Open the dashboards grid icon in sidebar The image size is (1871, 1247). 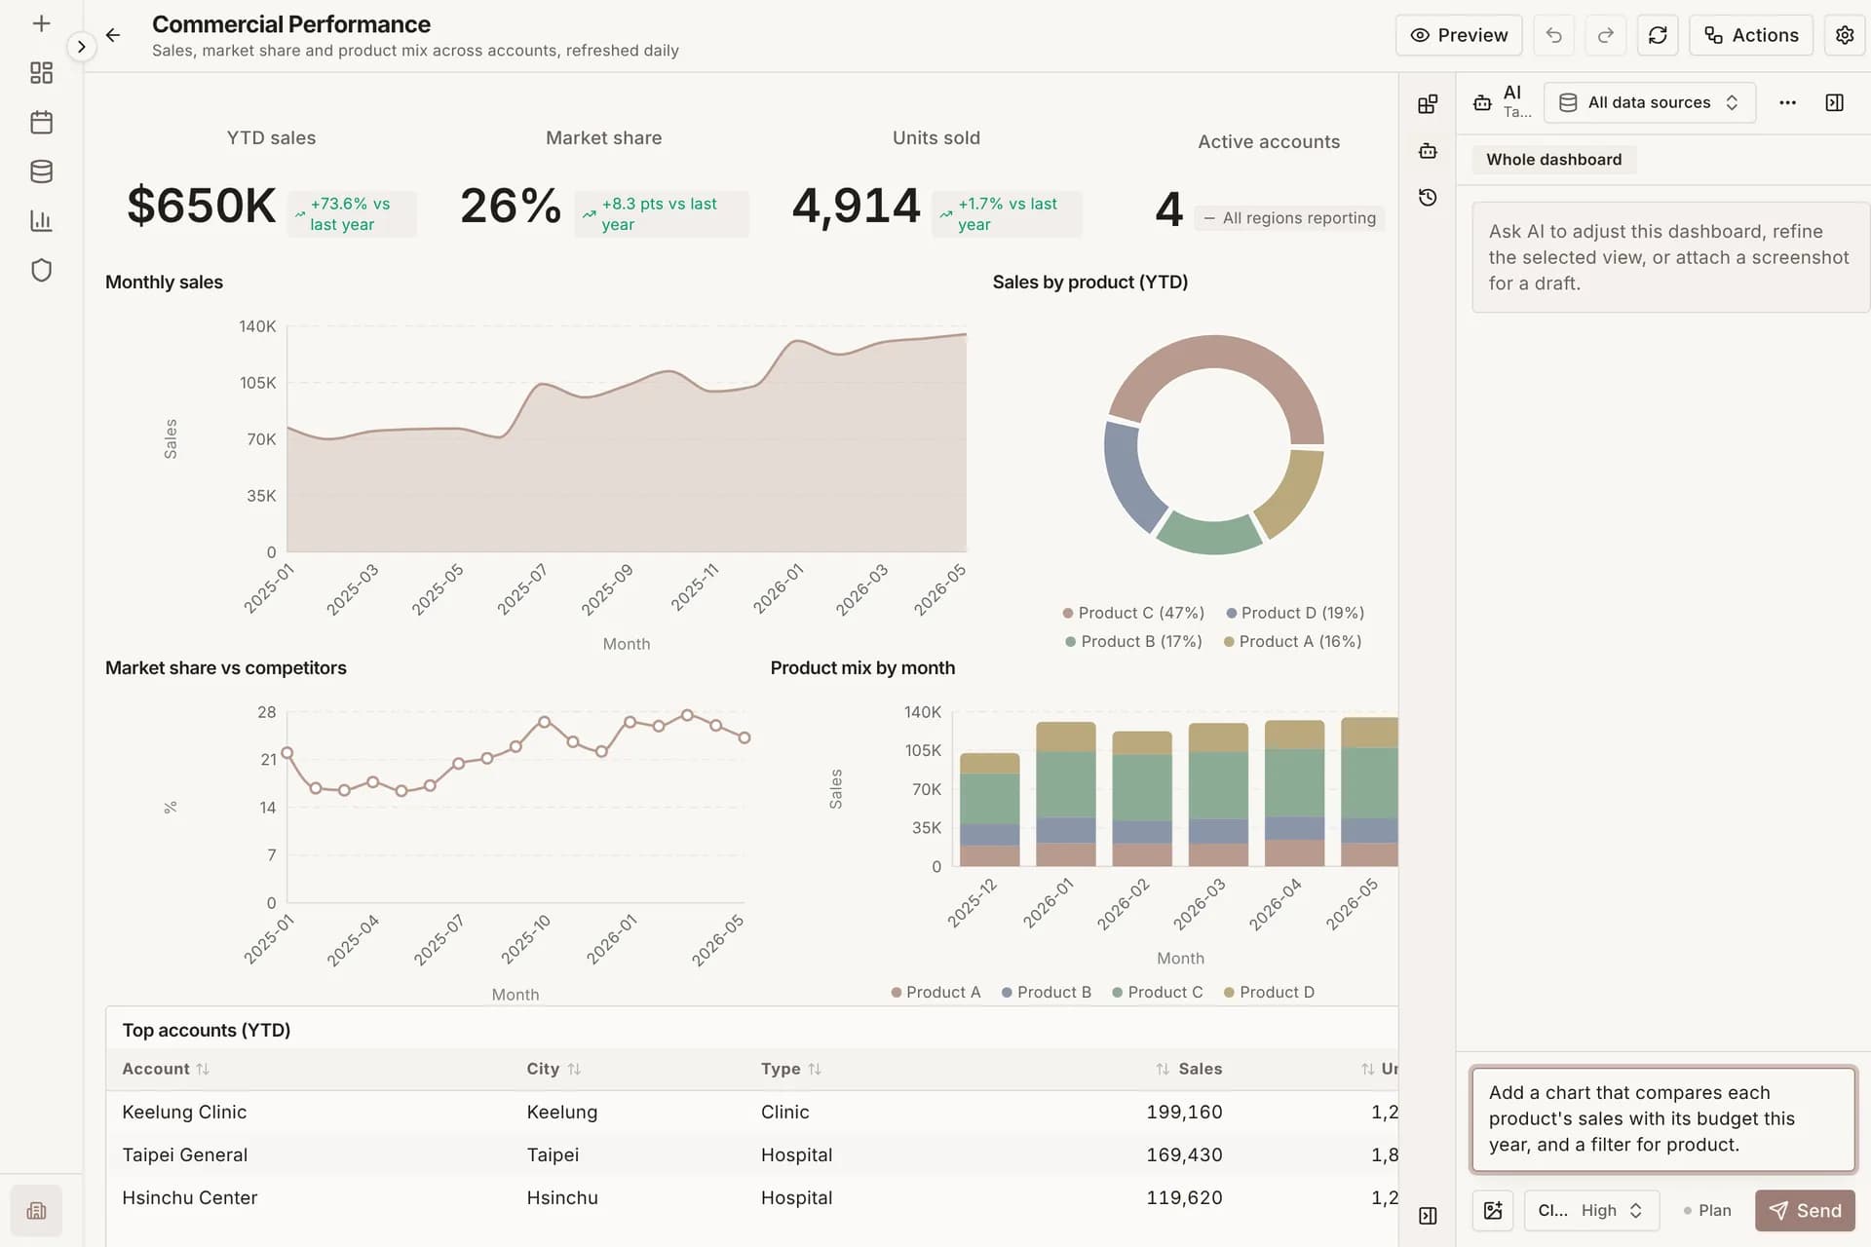click(x=41, y=73)
